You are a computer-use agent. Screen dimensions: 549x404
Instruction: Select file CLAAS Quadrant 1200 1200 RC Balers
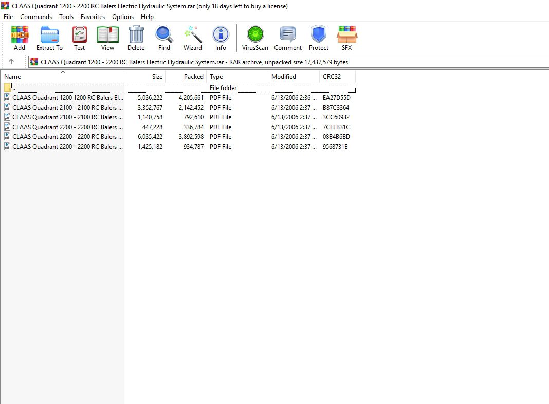pyautogui.click(x=68, y=97)
